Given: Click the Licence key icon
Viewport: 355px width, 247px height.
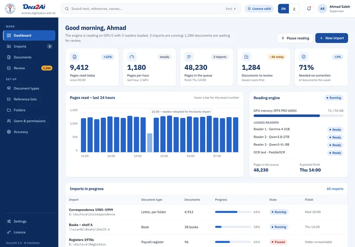Looking at the screenshot, I should [x=9, y=232].
